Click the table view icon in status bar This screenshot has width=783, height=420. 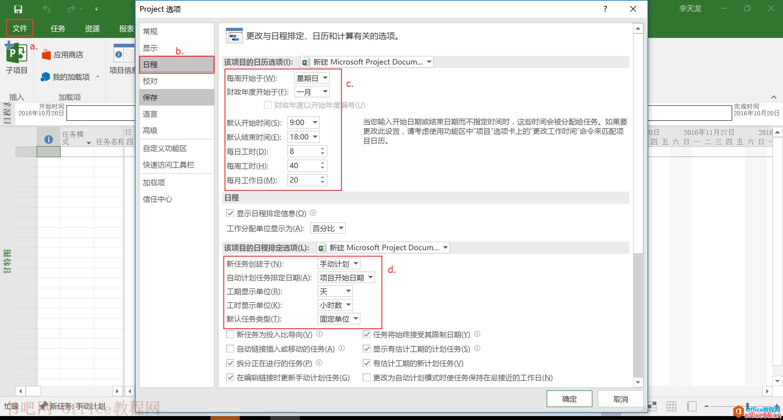671,406
